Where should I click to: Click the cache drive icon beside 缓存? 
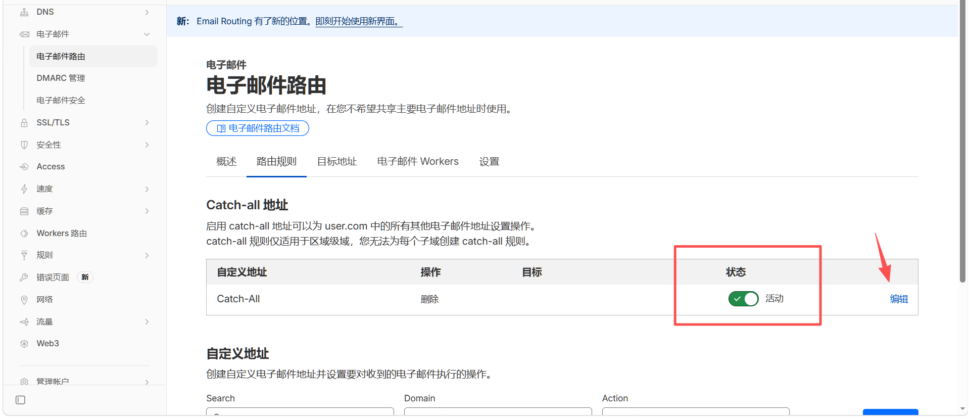(24, 211)
